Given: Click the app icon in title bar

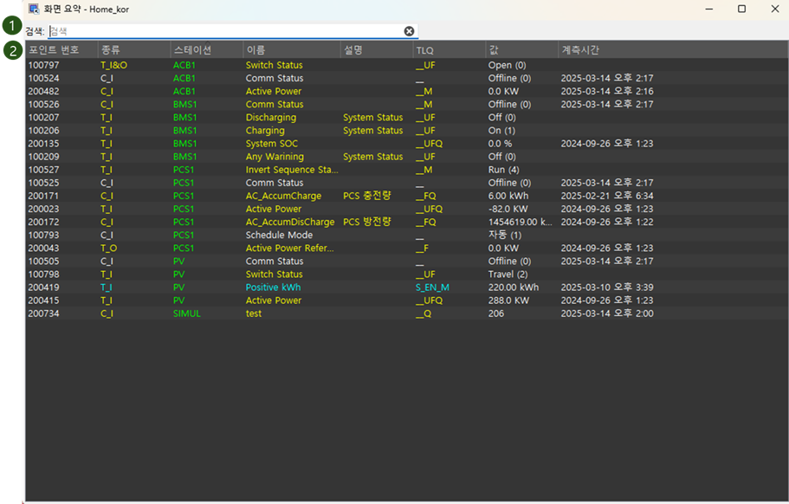Looking at the screenshot, I should pos(34,9).
